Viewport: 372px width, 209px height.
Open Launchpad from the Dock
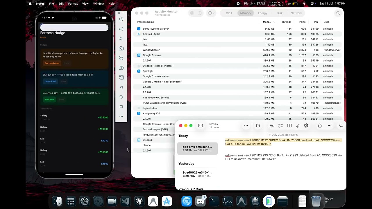pos(71,201)
